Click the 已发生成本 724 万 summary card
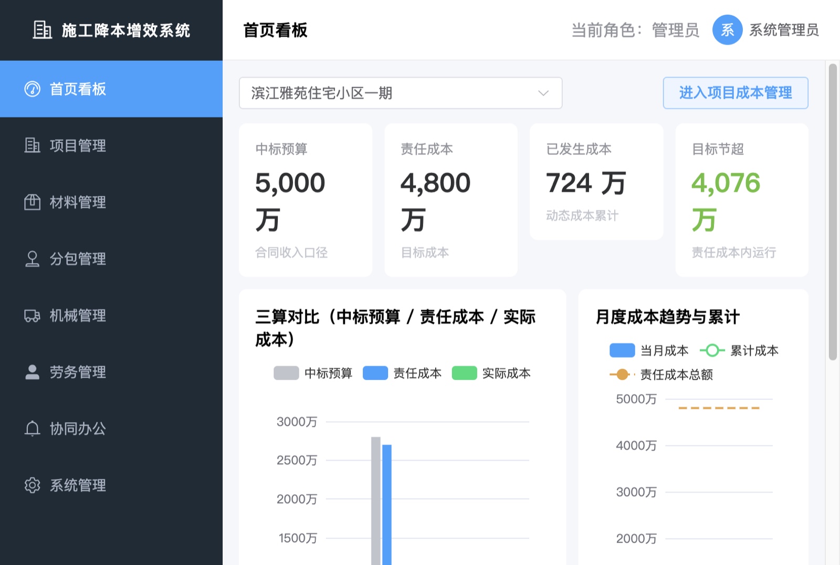This screenshot has width=840, height=565. click(x=596, y=182)
